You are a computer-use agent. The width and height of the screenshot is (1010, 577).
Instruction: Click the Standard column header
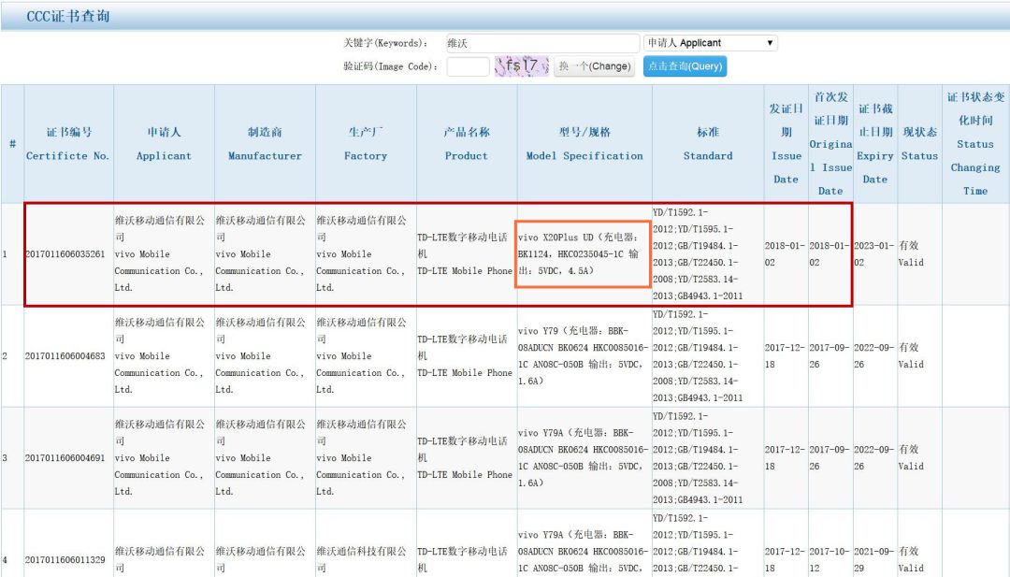pyautogui.click(x=708, y=144)
